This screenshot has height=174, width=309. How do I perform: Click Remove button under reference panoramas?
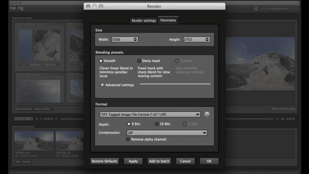click(27, 162)
